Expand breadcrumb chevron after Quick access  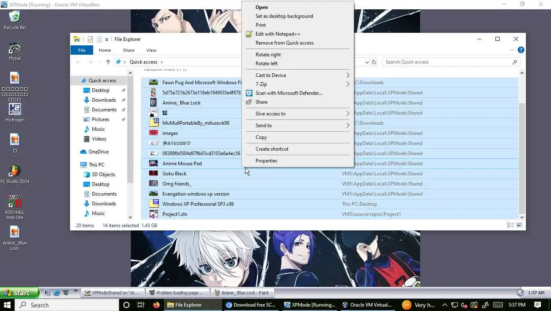(162, 62)
